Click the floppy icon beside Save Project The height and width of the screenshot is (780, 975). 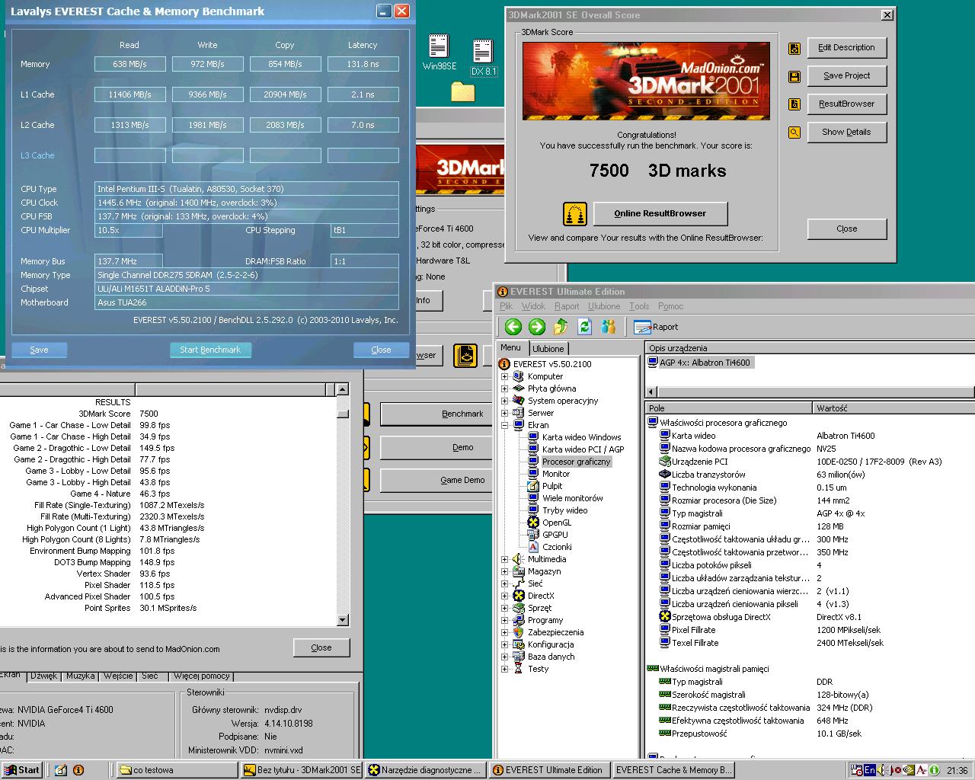[x=794, y=76]
